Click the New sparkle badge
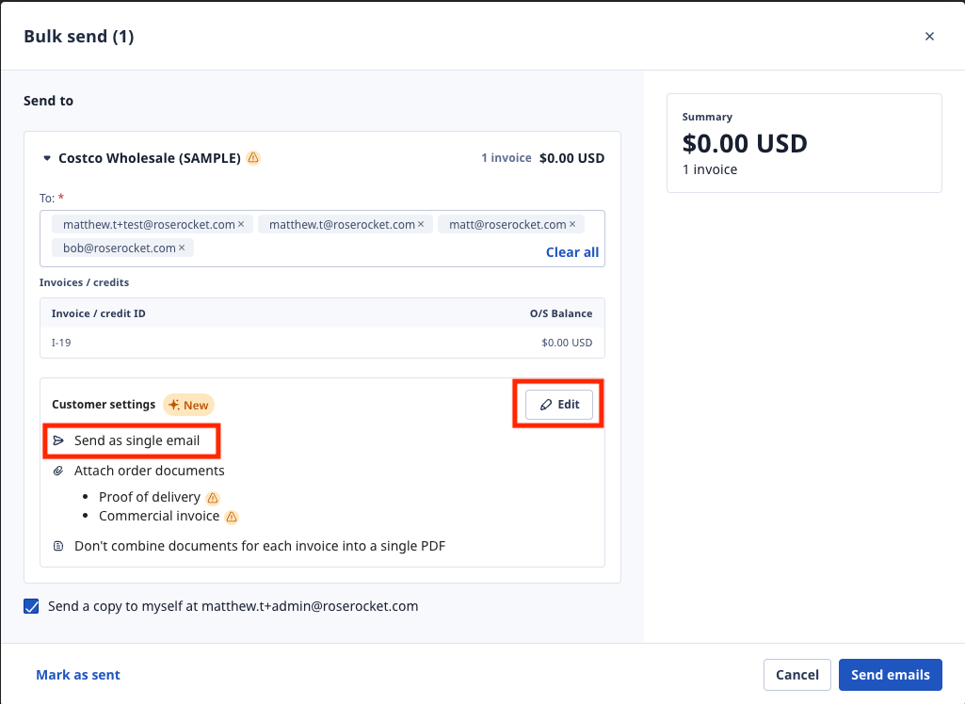Viewport: 965px width, 704px height. point(188,405)
